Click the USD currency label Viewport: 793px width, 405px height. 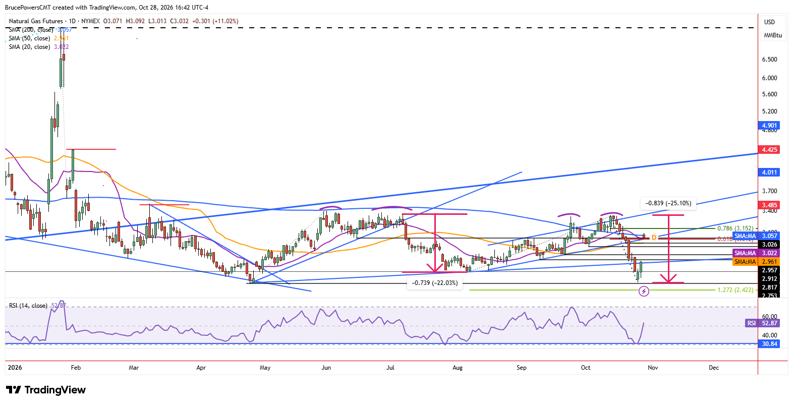pos(769,22)
